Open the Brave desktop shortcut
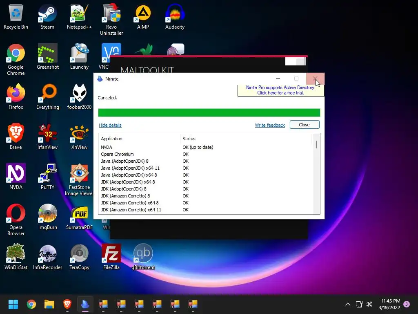Screen dimensions: 418x314 [x=16, y=137]
